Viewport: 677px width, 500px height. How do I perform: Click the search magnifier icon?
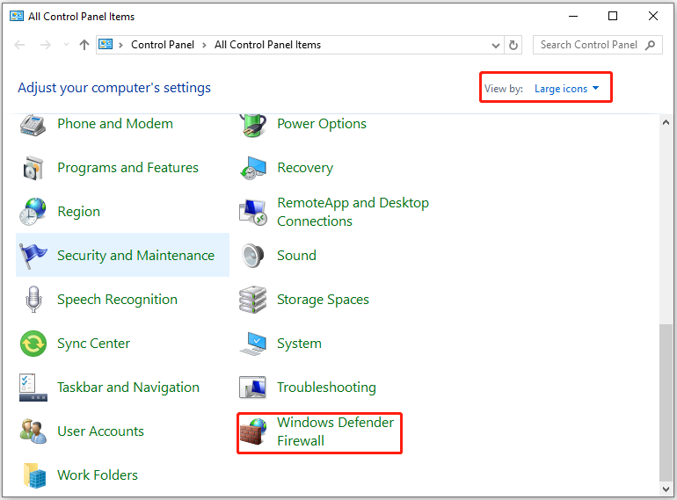pos(651,45)
